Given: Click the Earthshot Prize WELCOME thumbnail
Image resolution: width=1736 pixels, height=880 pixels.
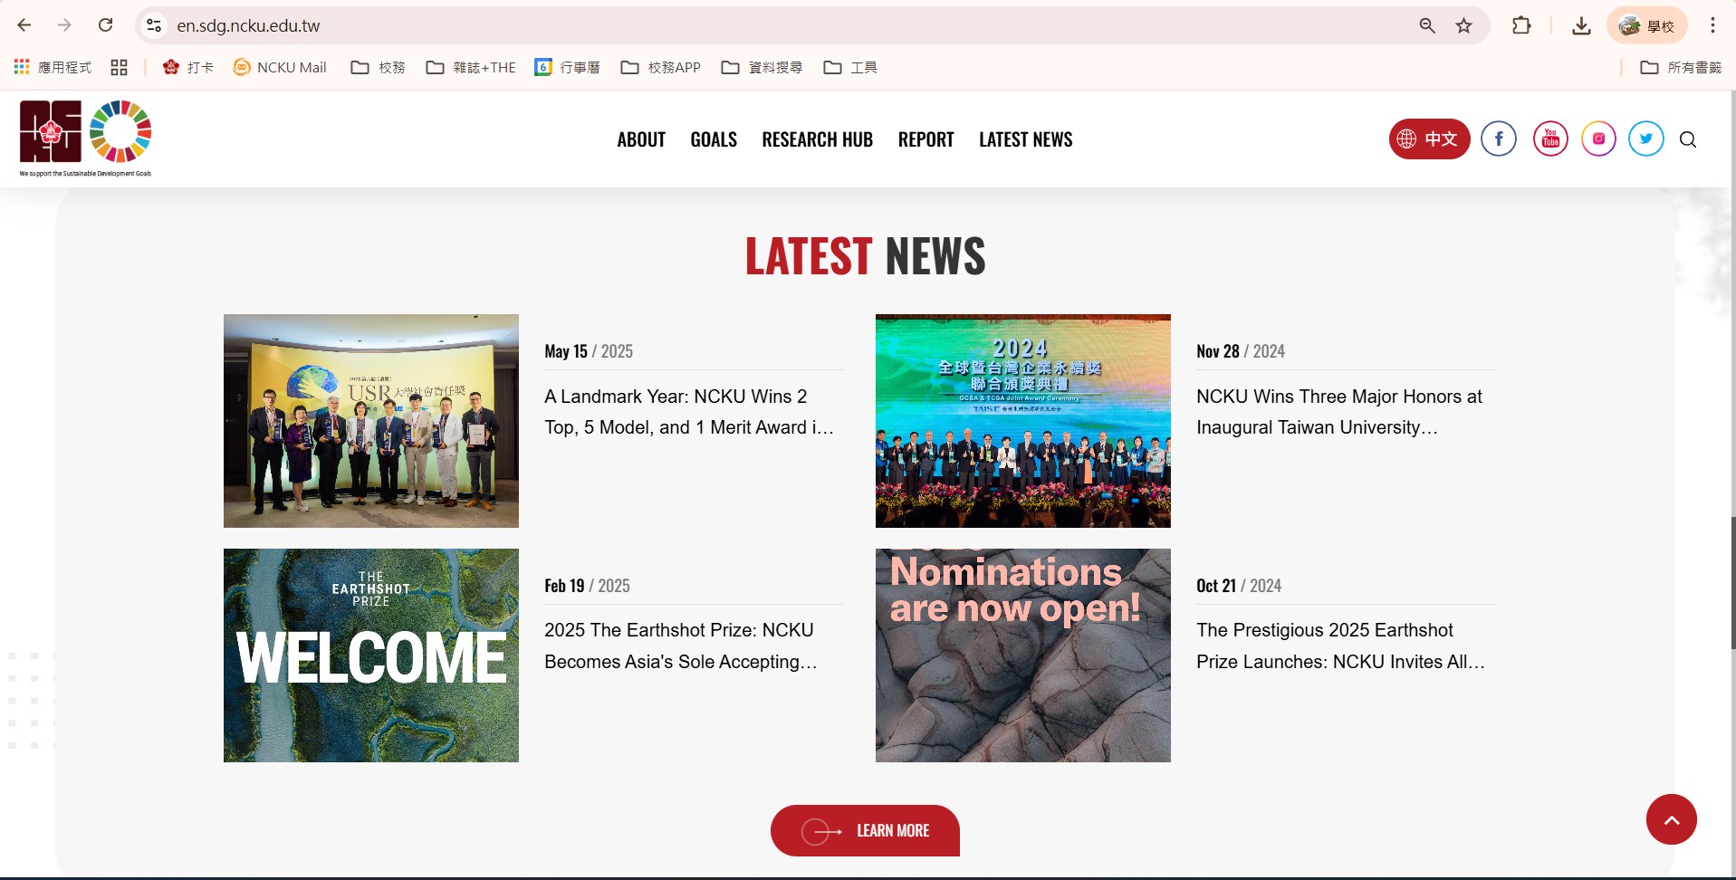Looking at the screenshot, I should (371, 655).
